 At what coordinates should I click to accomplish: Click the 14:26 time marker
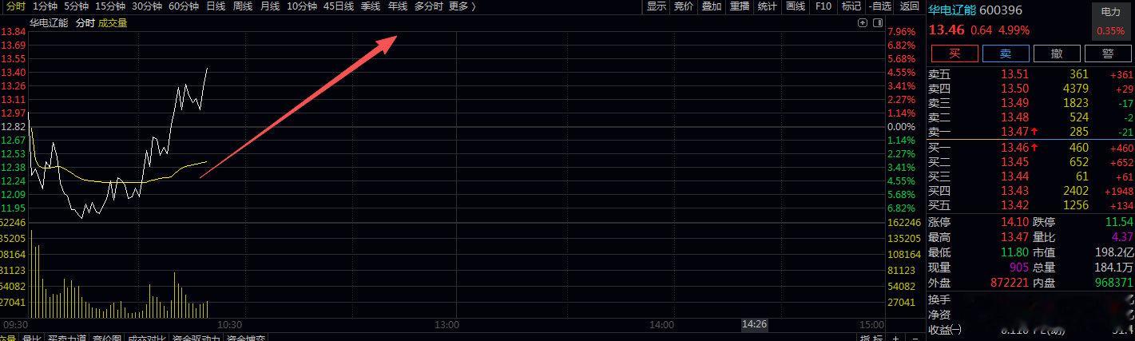[x=754, y=324]
